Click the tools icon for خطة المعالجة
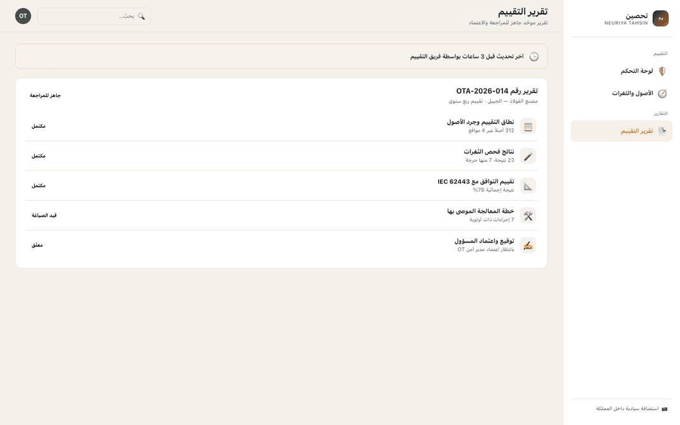The height and width of the screenshot is (425, 680). pos(528,215)
